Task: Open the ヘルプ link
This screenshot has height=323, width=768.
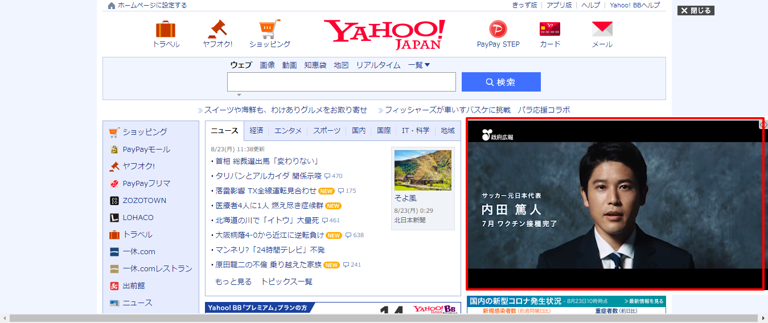Action: pyautogui.click(x=590, y=5)
